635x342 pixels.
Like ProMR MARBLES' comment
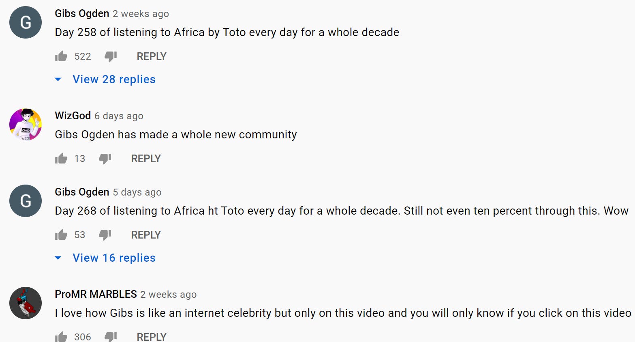pyautogui.click(x=61, y=337)
